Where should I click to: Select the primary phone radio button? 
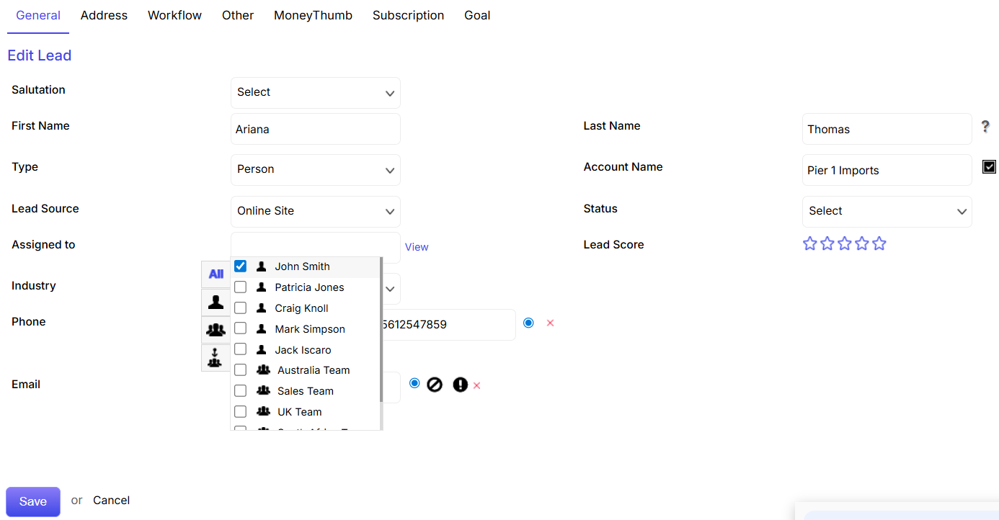click(x=528, y=323)
